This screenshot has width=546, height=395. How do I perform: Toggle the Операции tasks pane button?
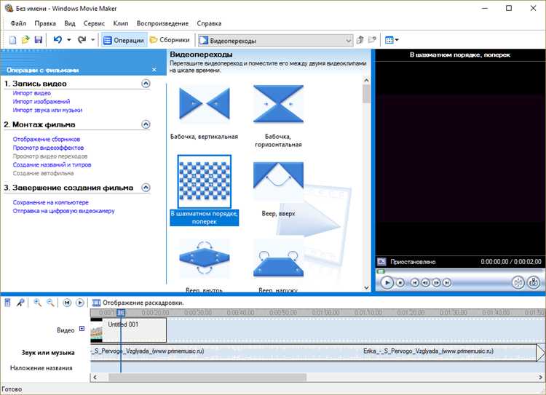(123, 41)
